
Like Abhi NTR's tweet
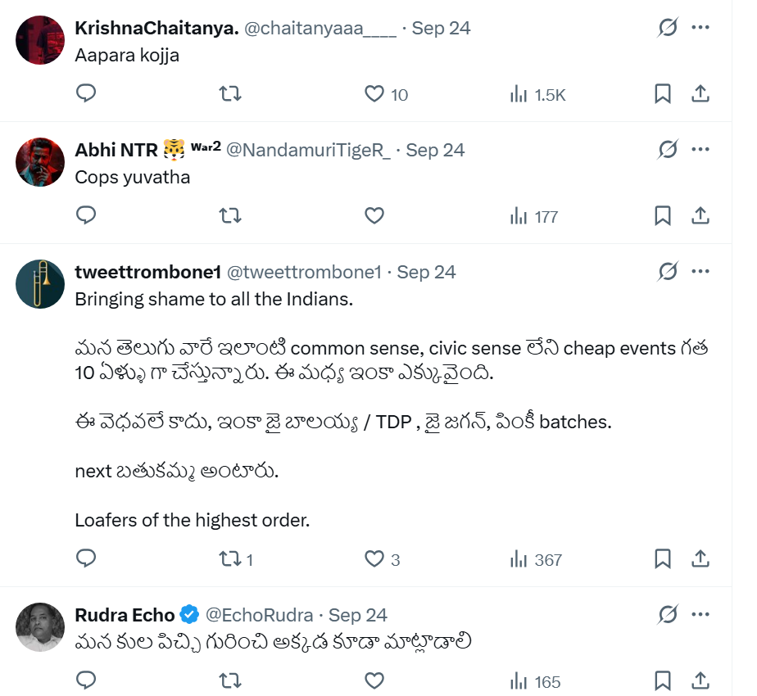point(374,216)
